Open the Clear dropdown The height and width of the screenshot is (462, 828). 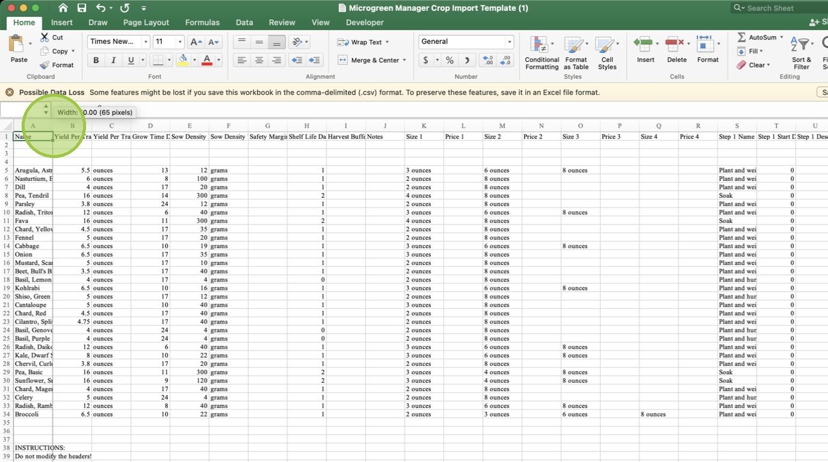[x=753, y=65]
